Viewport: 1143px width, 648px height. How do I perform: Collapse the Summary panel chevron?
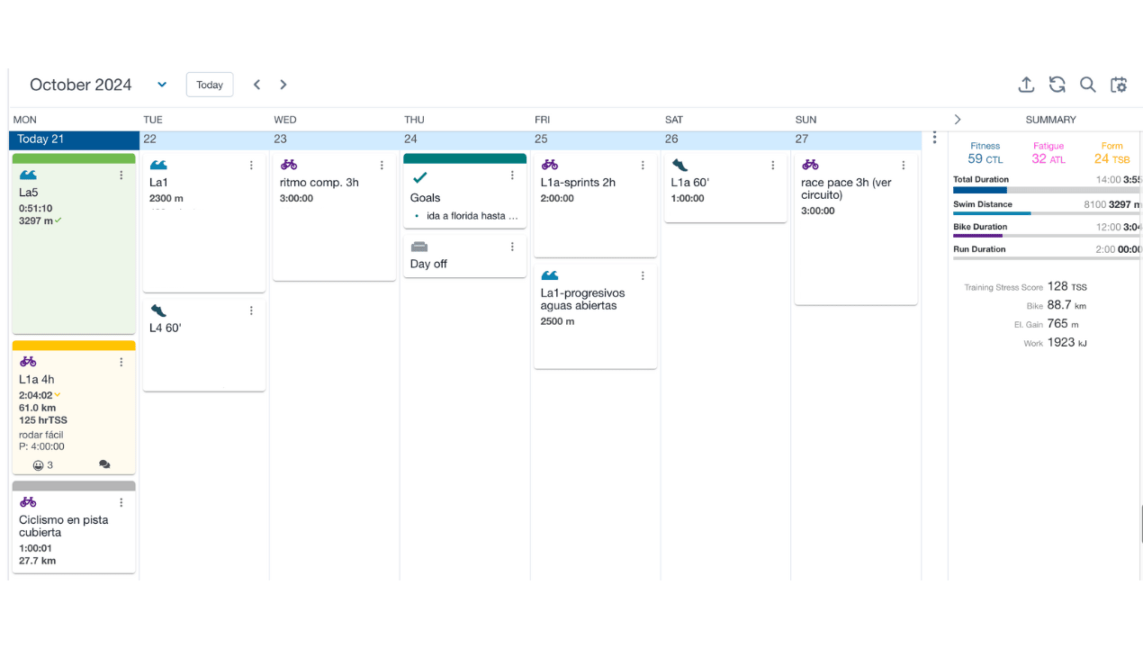point(958,120)
